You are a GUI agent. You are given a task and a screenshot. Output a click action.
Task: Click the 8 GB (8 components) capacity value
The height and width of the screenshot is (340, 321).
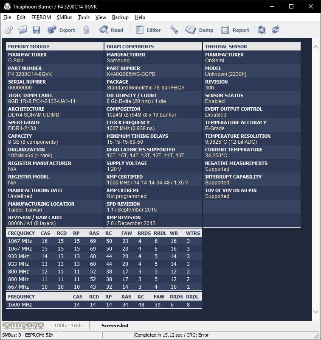click(33, 142)
